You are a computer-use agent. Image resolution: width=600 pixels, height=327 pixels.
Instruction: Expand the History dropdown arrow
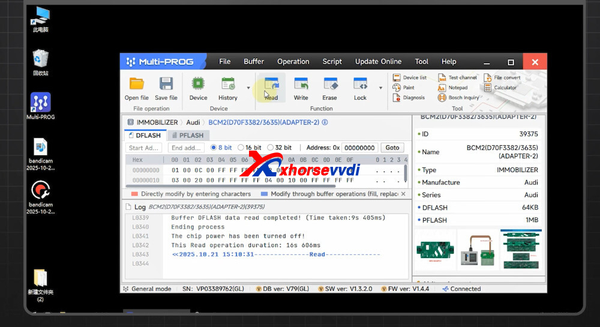coord(248,88)
